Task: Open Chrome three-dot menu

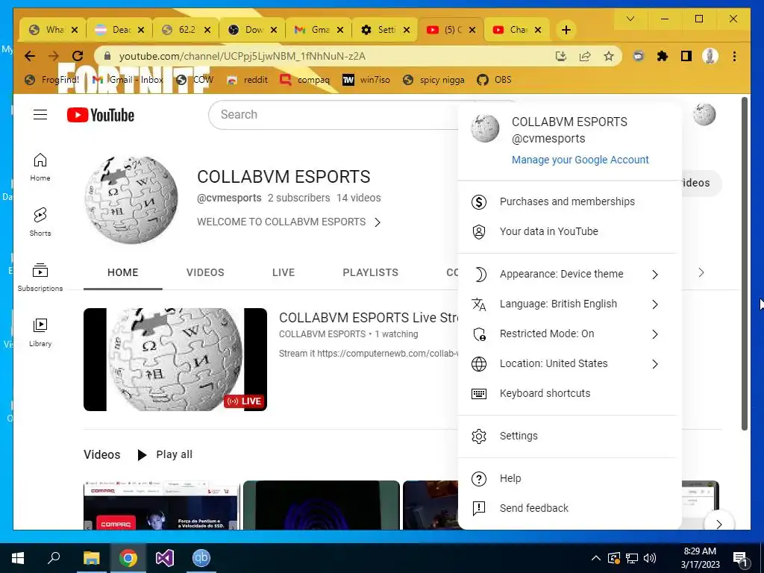Action: tap(734, 57)
